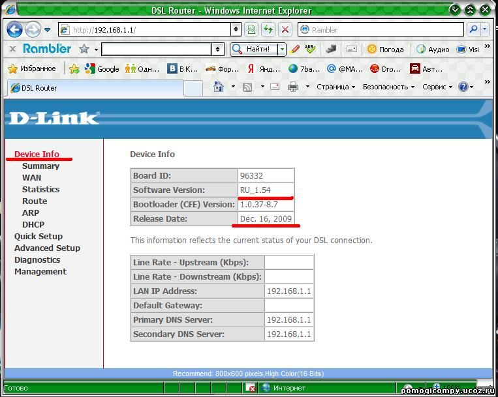Image resolution: width=498 pixels, height=397 pixels.
Task: Click the Rambler toolbar mail envelope icon
Action: tap(352, 49)
